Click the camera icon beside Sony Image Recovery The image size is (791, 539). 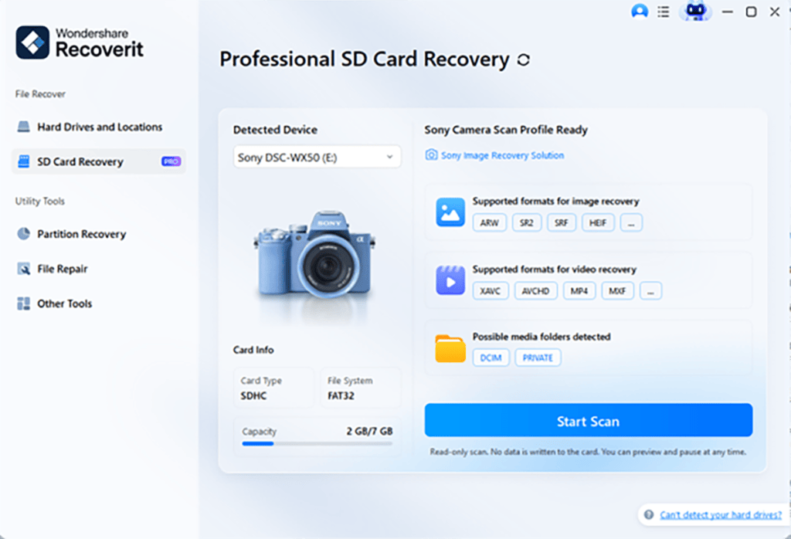pos(431,154)
